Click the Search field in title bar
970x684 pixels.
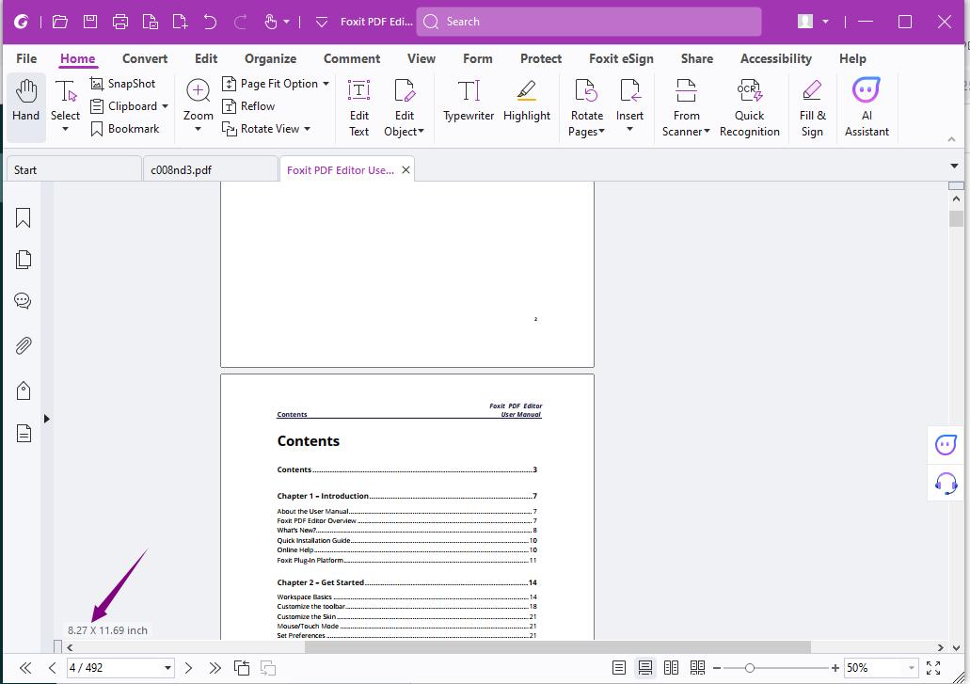(589, 22)
